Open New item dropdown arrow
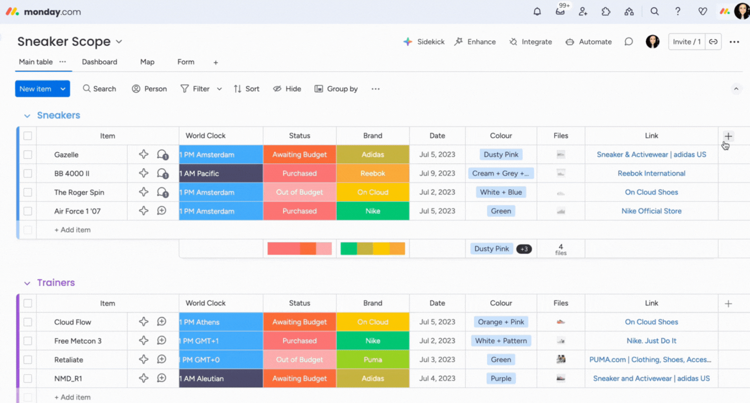 point(63,89)
